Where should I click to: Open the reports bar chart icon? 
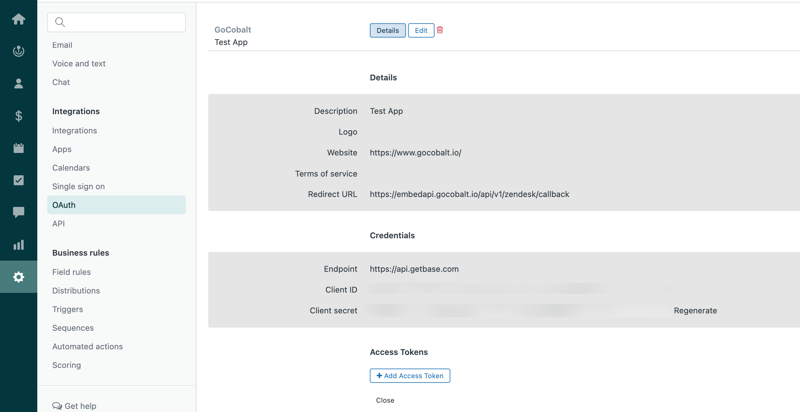coord(19,245)
